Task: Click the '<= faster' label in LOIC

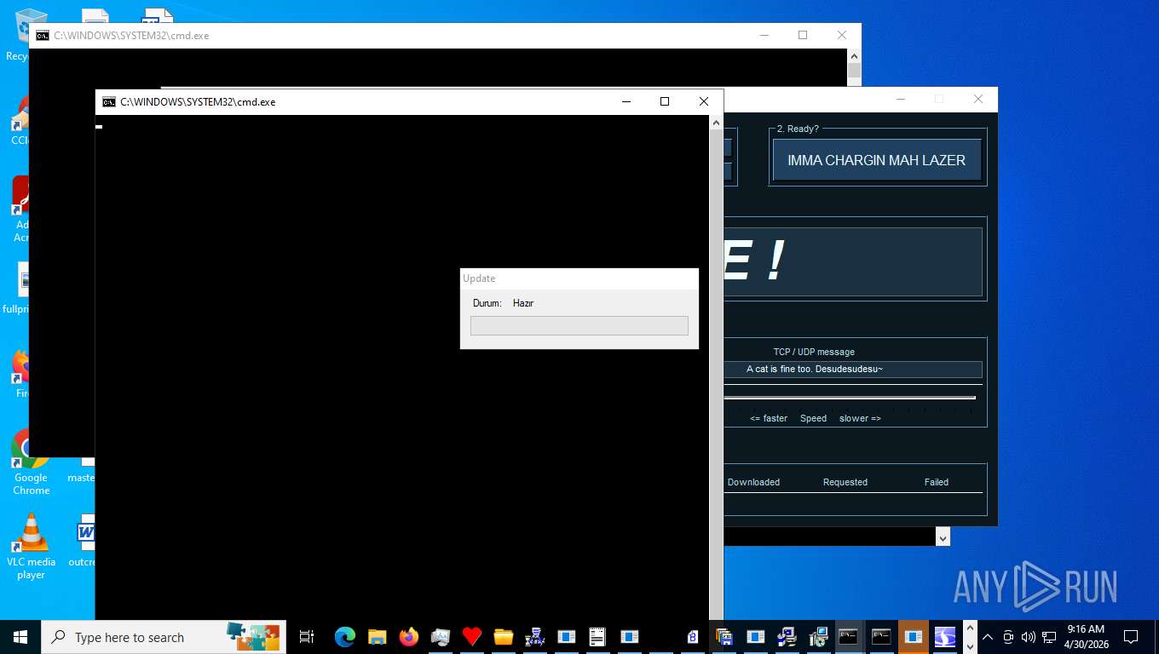Action: tap(769, 418)
